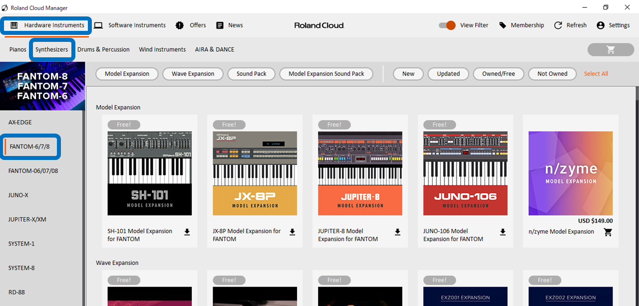
Task: Enable the Updated filter
Action: (x=448, y=73)
